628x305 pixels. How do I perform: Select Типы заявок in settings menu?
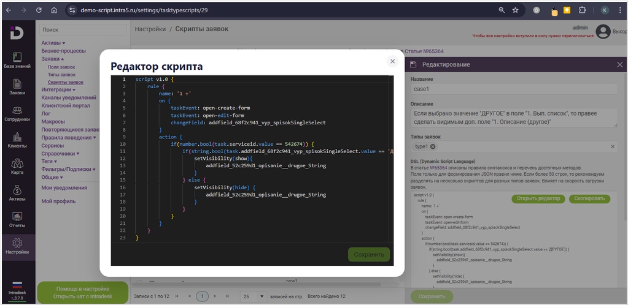(x=61, y=75)
